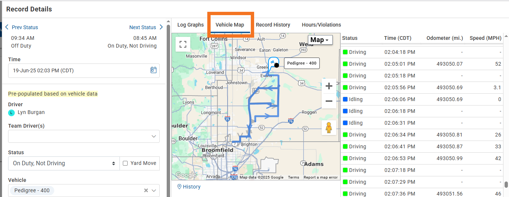
Task: Select the Driving row at 02:05:18 PM
Action: [x=422, y=76]
